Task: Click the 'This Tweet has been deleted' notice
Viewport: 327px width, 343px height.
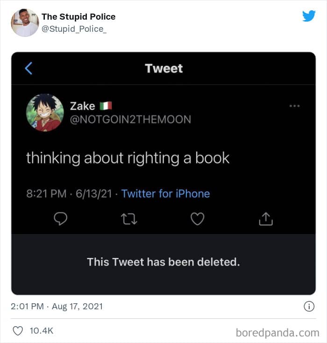Action: [x=163, y=262]
